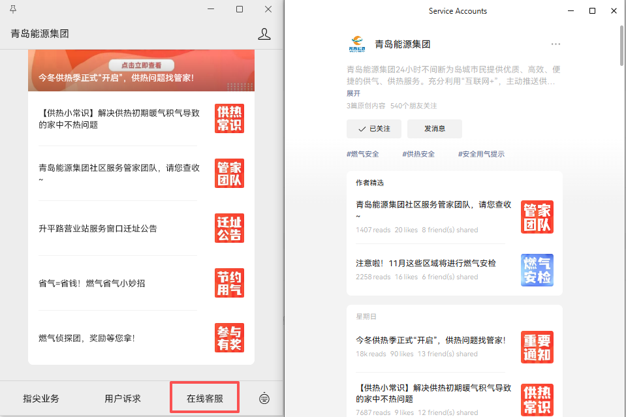
Task: Switch to keyboard input using the bottom keyboard icon
Action: (x=264, y=398)
